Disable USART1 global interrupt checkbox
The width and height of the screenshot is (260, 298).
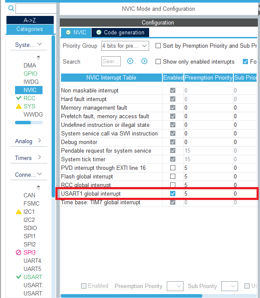(173, 194)
